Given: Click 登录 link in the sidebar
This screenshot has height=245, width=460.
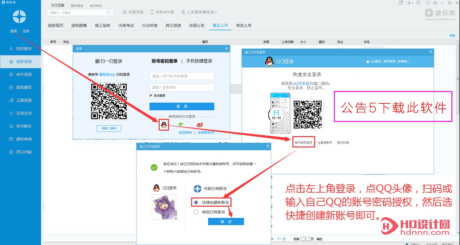Looking at the screenshot, I should coord(13,31).
